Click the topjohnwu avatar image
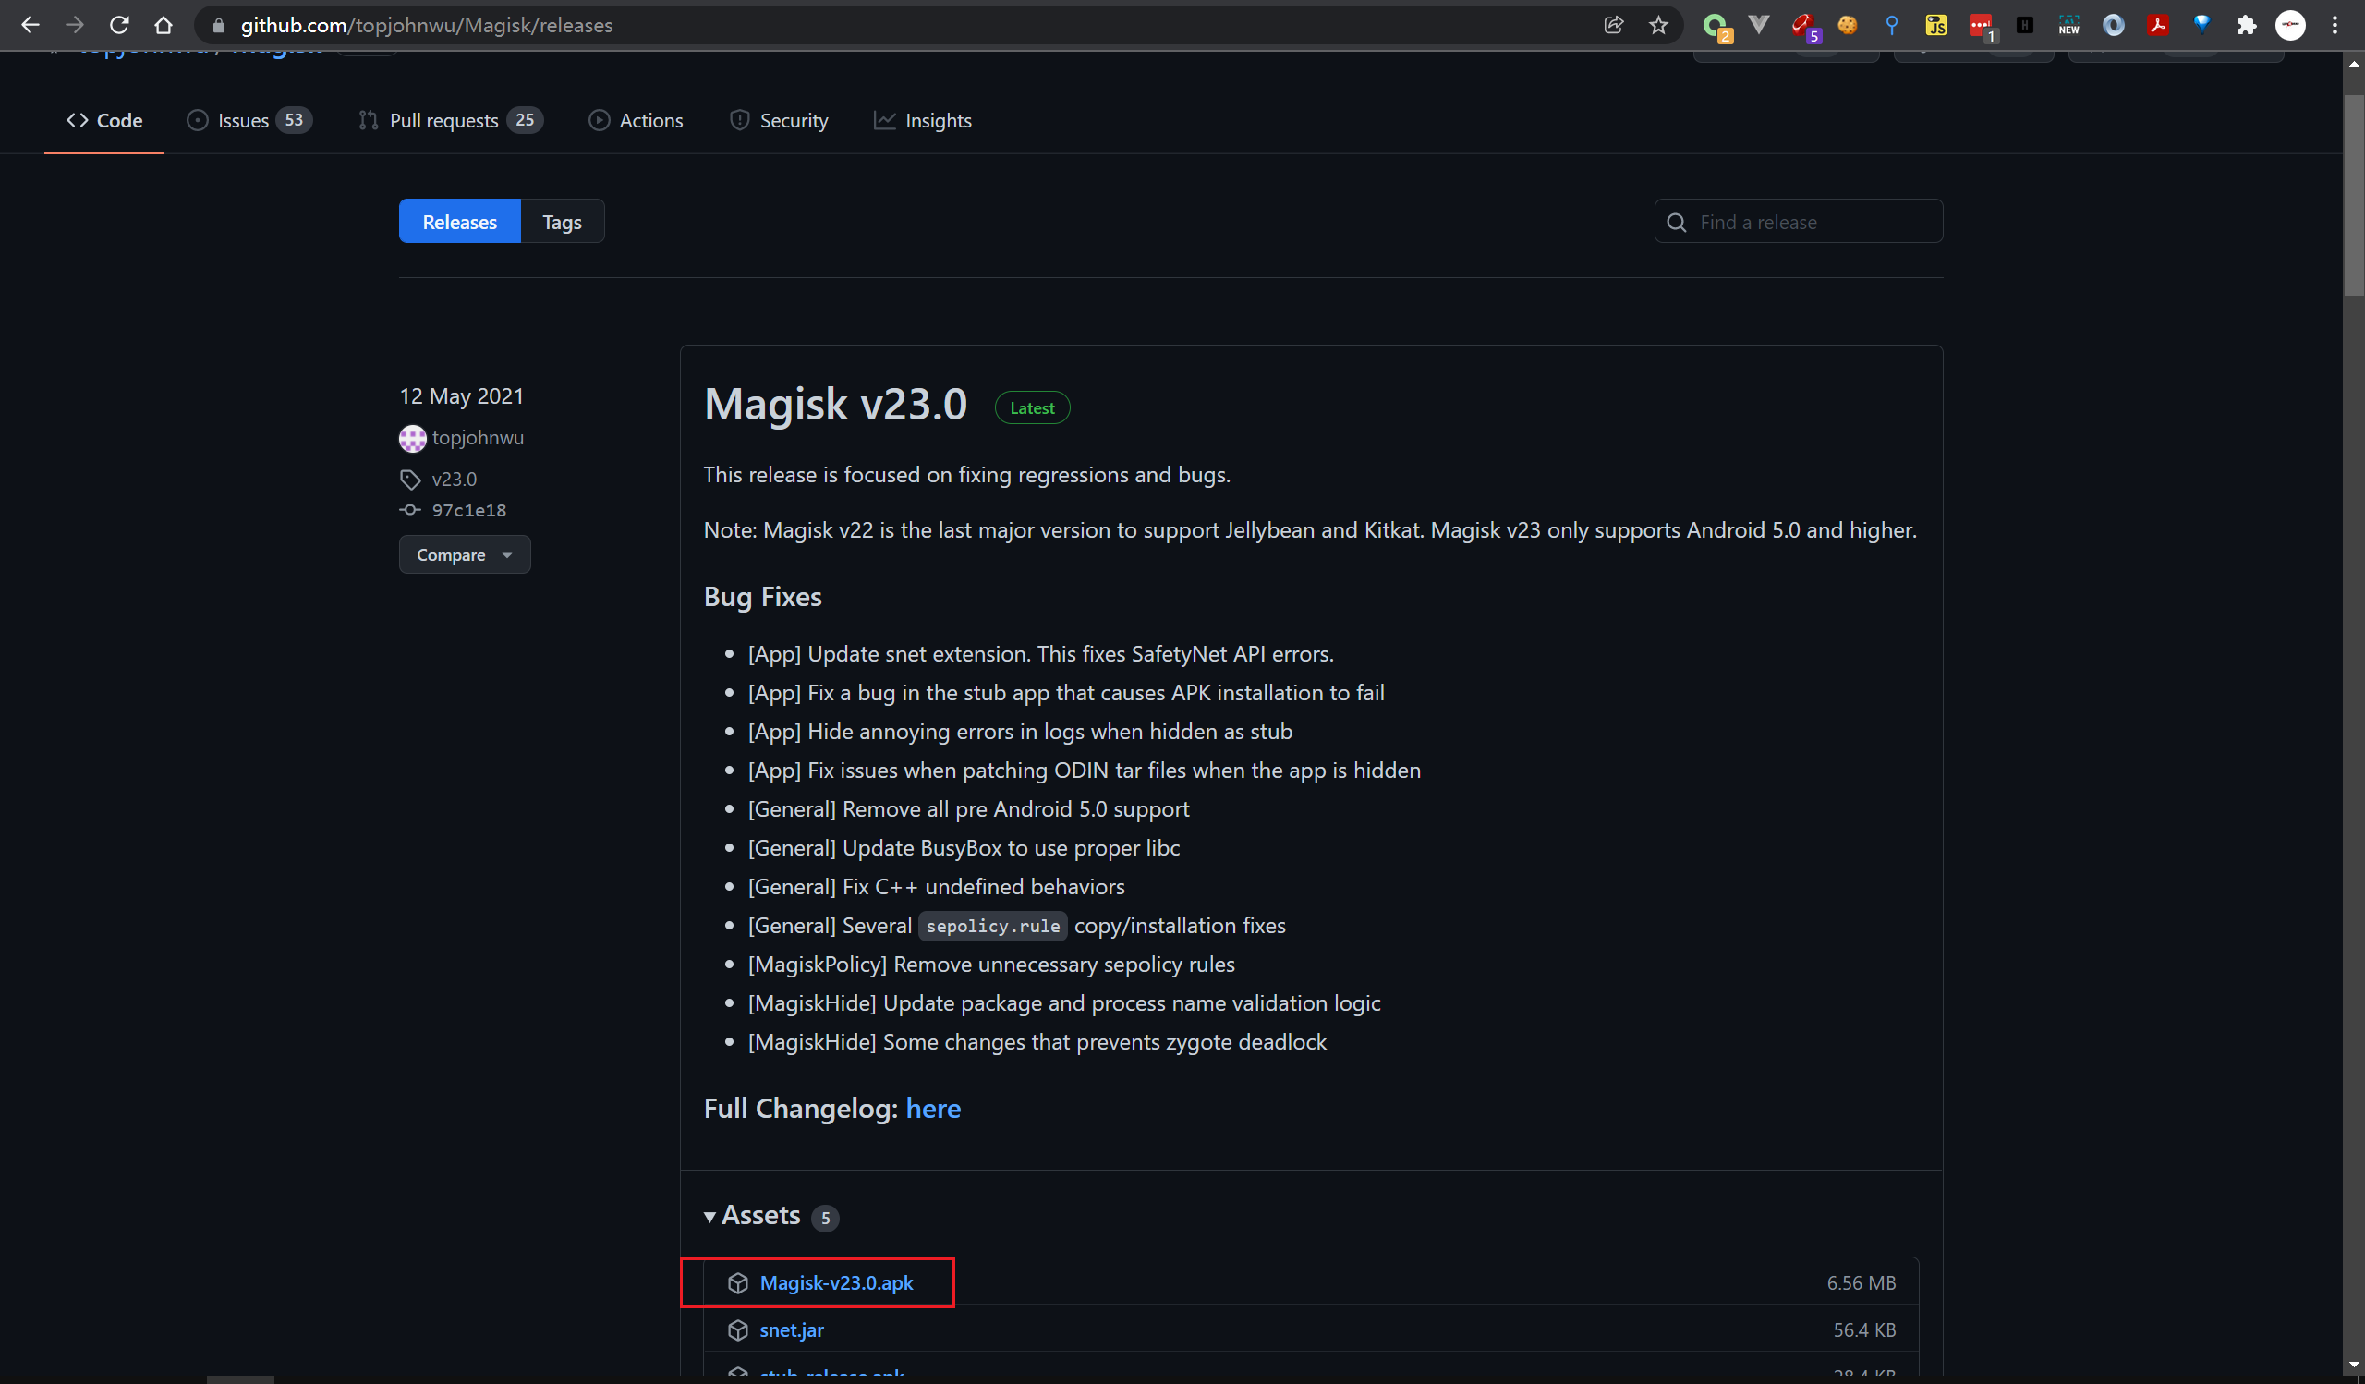Image resolution: width=2365 pixels, height=1384 pixels. coord(412,438)
